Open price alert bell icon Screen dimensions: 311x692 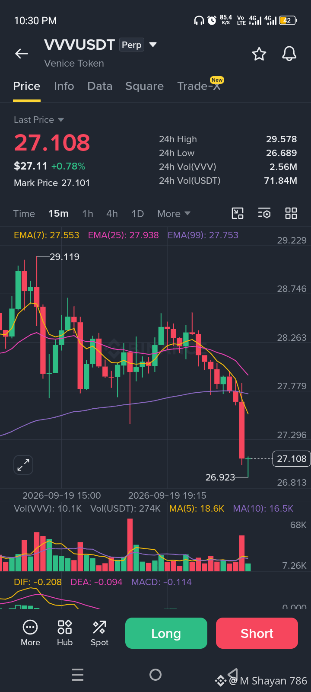[x=289, y=54]
